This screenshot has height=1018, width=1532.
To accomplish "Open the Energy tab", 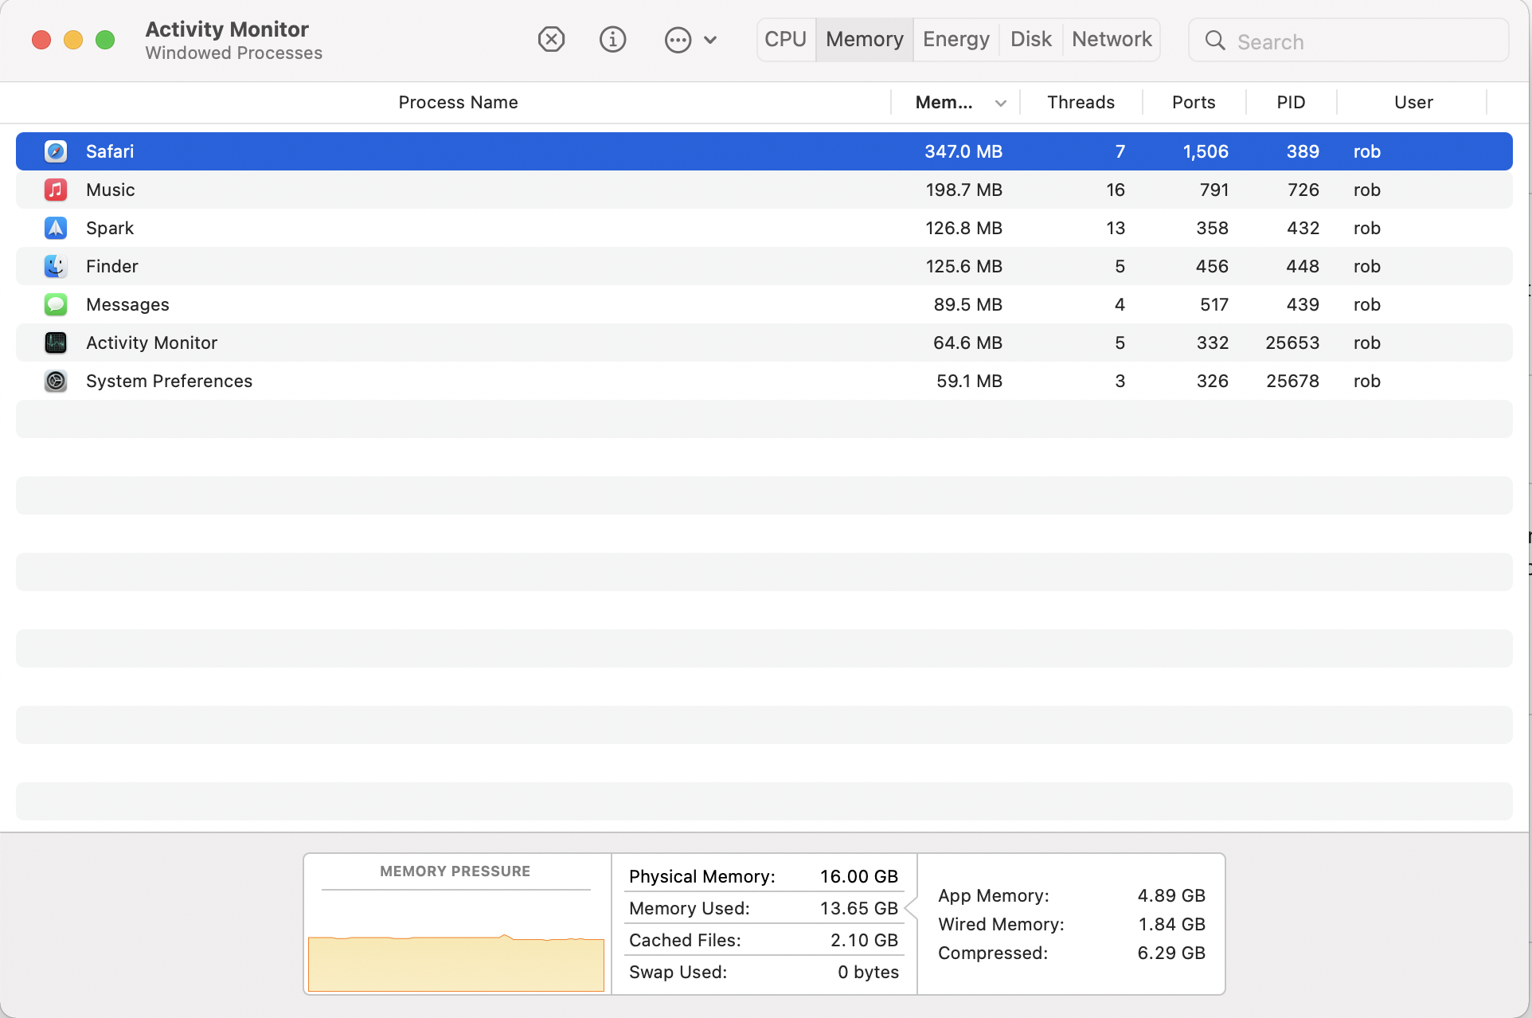I will 956,39.
